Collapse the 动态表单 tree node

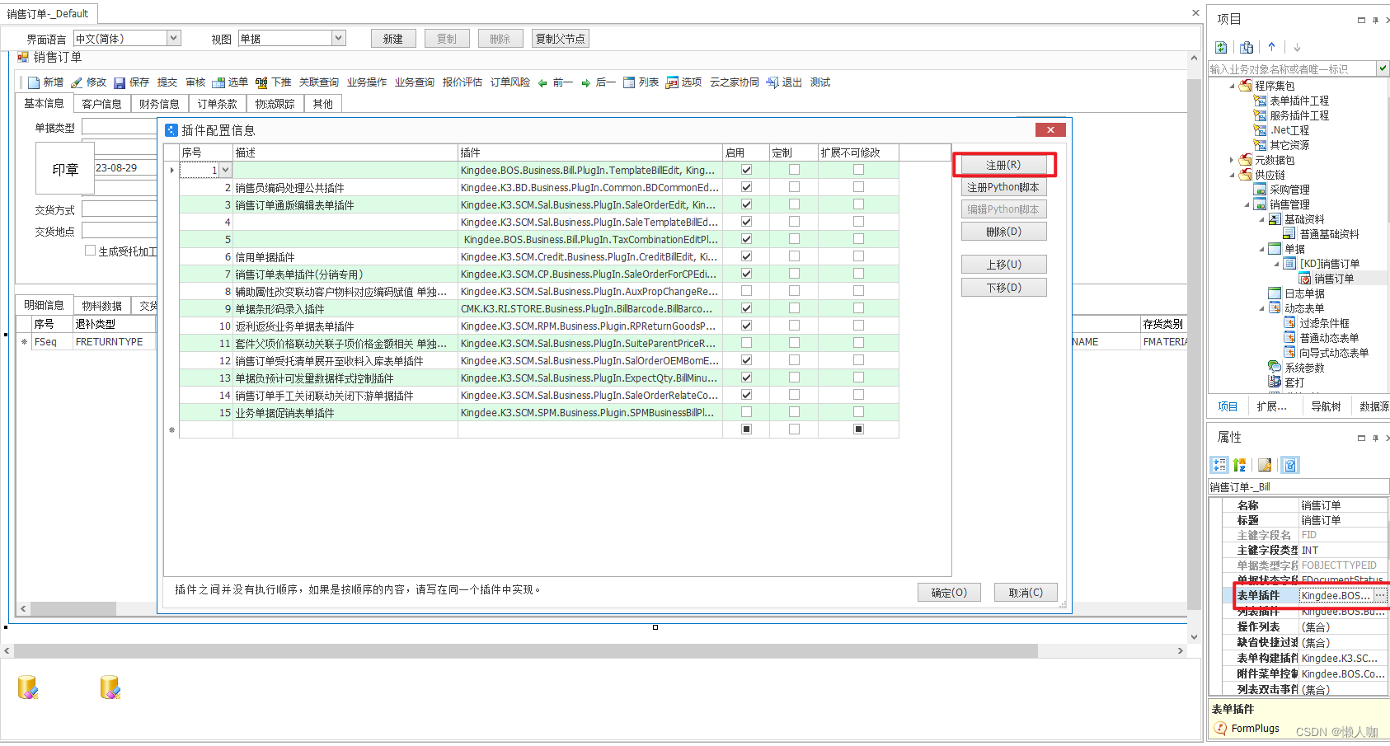tap(1261, 308)
